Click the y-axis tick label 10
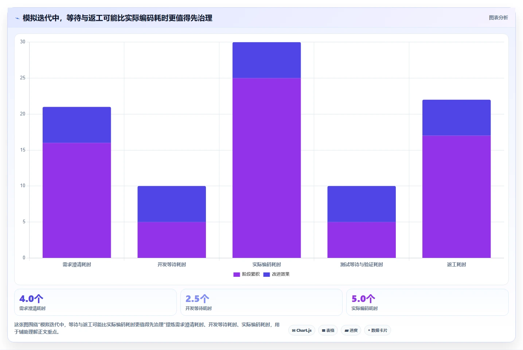This screenshot has width=523, height=350. tap(23, 186)
